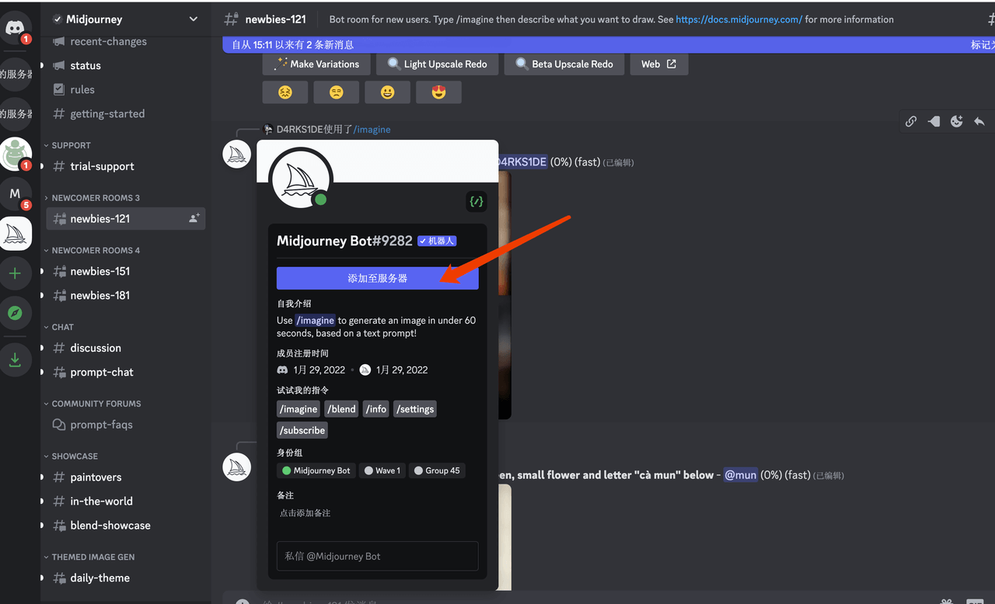Open the green robot avatar server
The height and width of the screenshot is (604, 995).
pos(15,154)
